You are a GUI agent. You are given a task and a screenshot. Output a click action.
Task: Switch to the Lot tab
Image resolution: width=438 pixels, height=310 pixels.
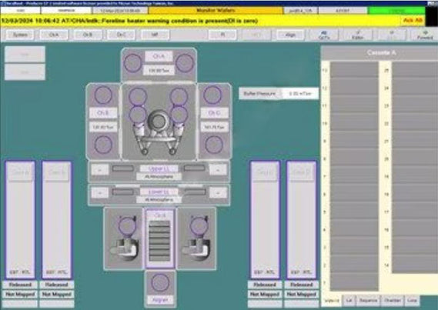(349, 301)
